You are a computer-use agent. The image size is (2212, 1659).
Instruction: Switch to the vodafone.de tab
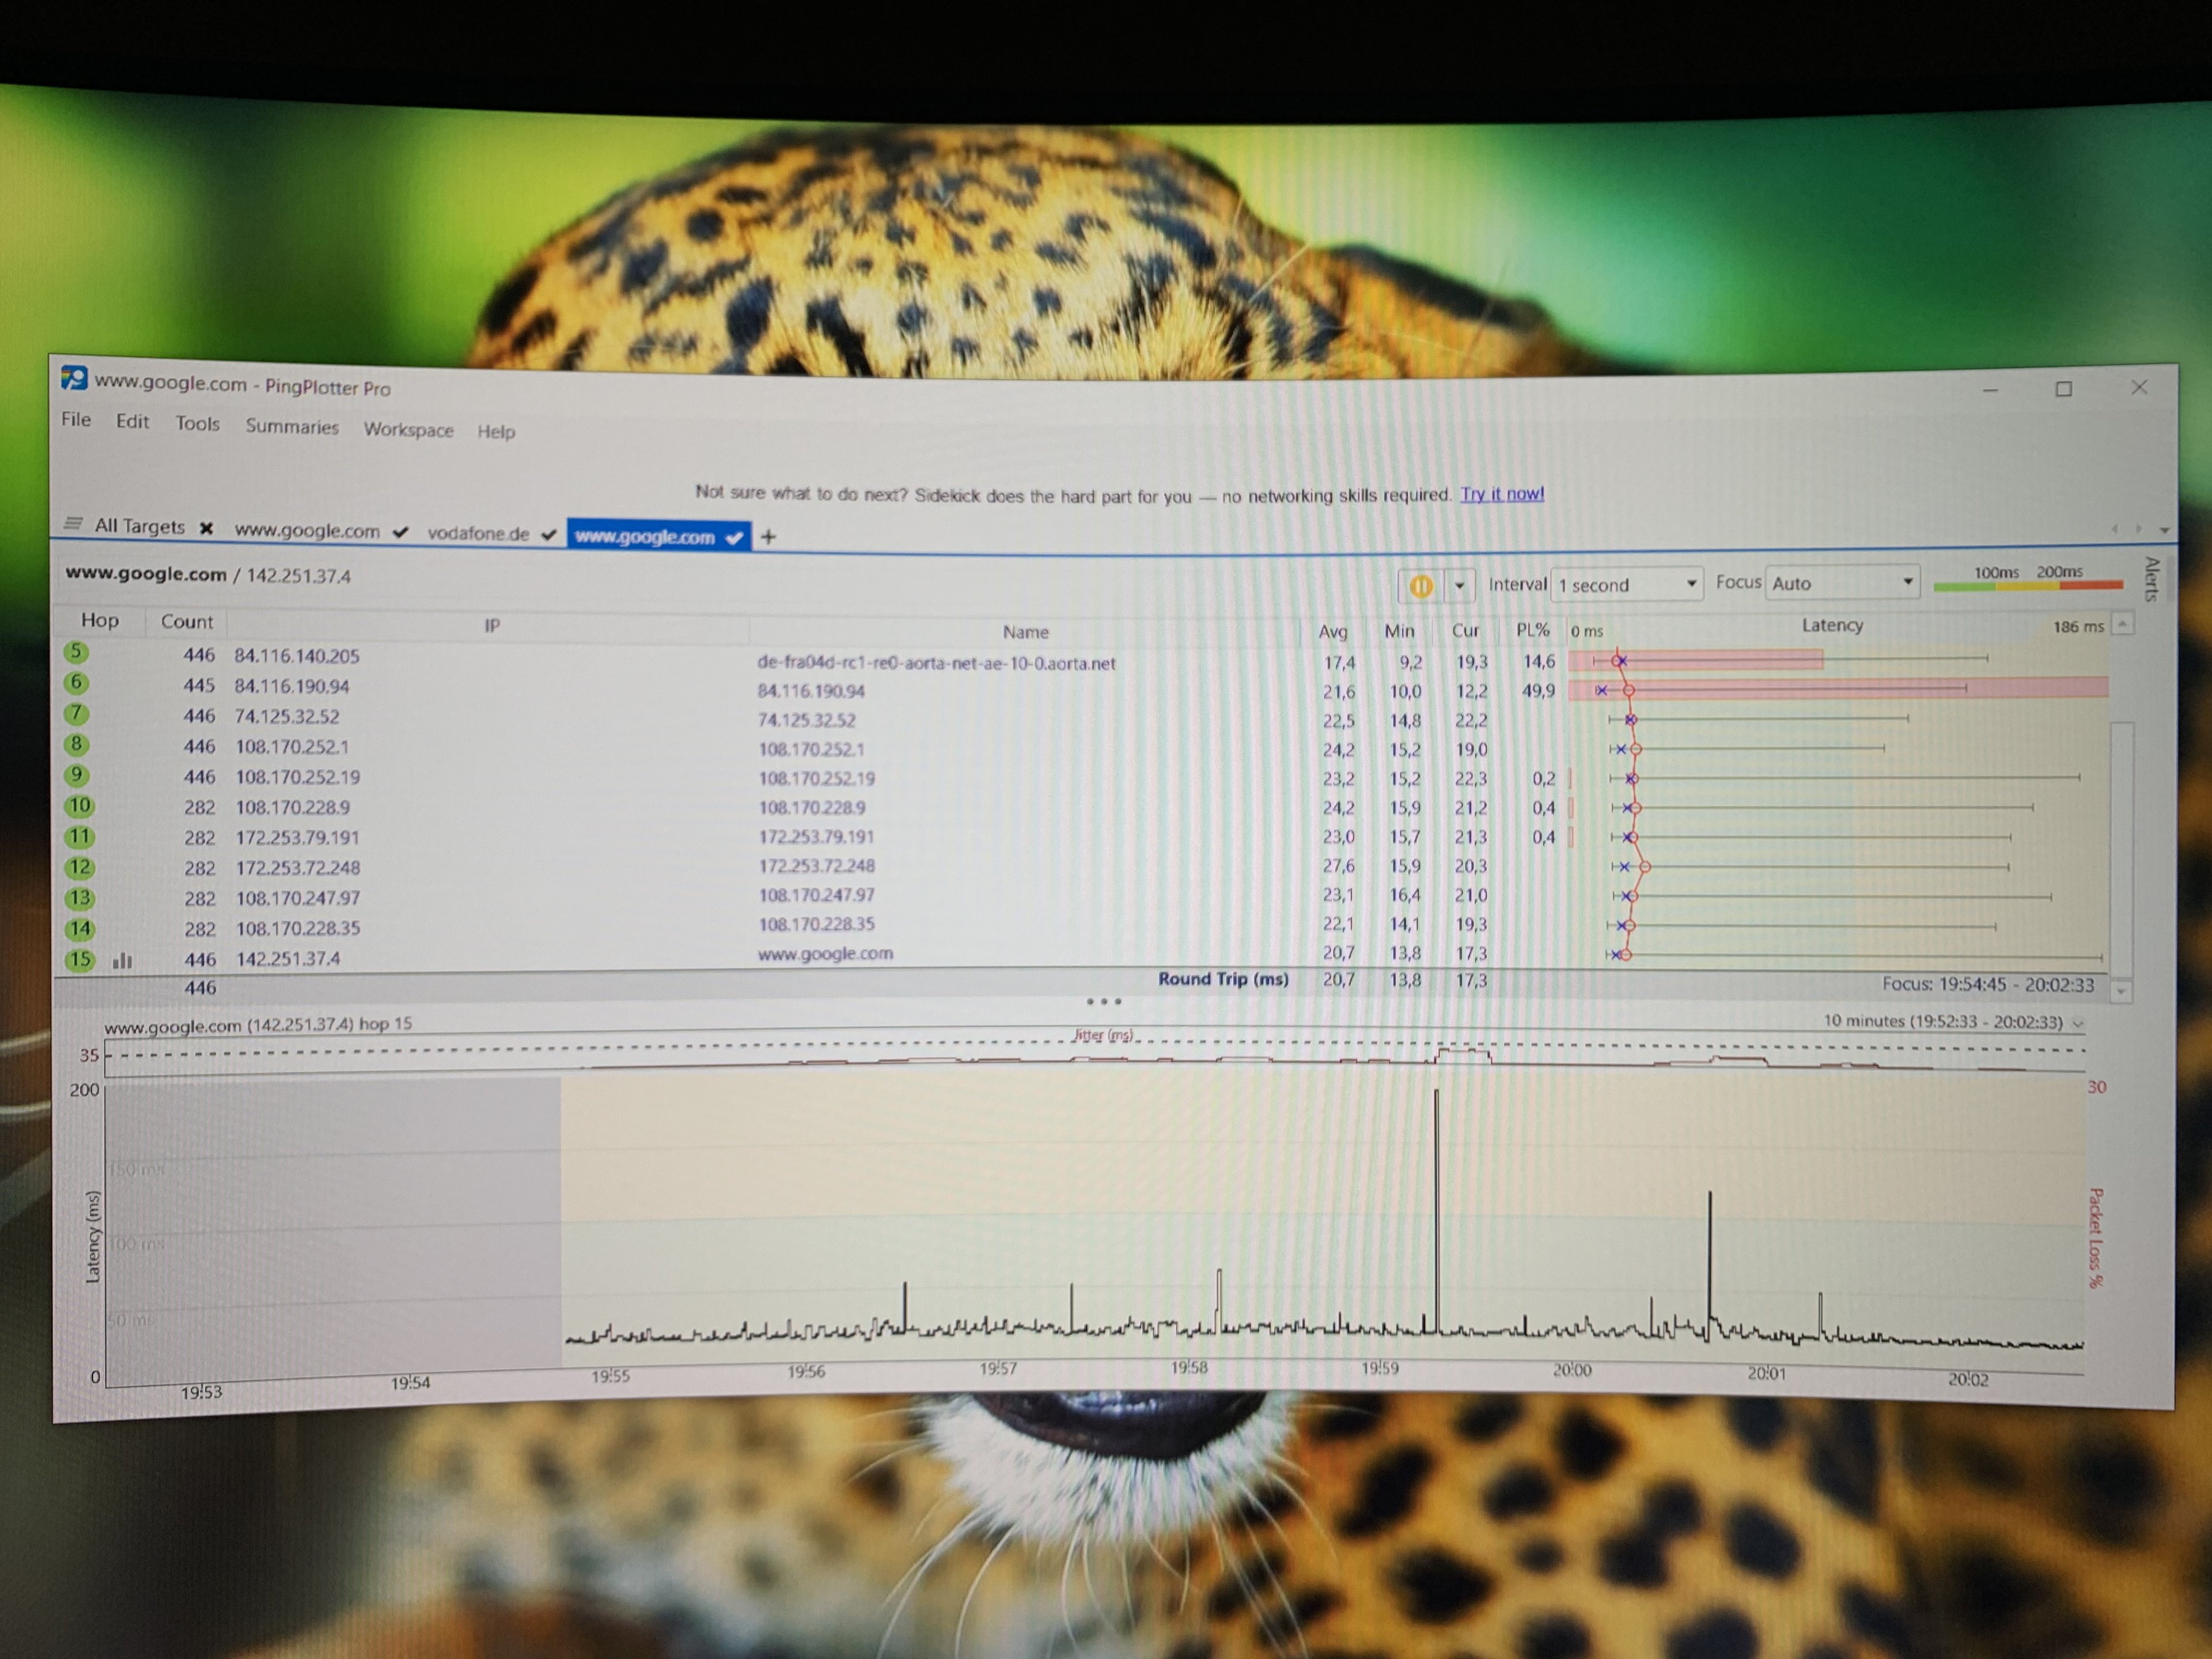point(478,533)
